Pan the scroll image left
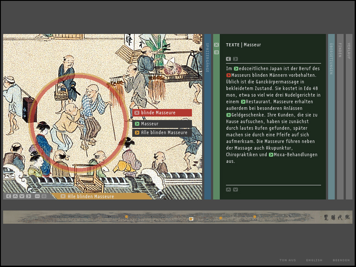356x267 pixels. (x=9, y=196)
